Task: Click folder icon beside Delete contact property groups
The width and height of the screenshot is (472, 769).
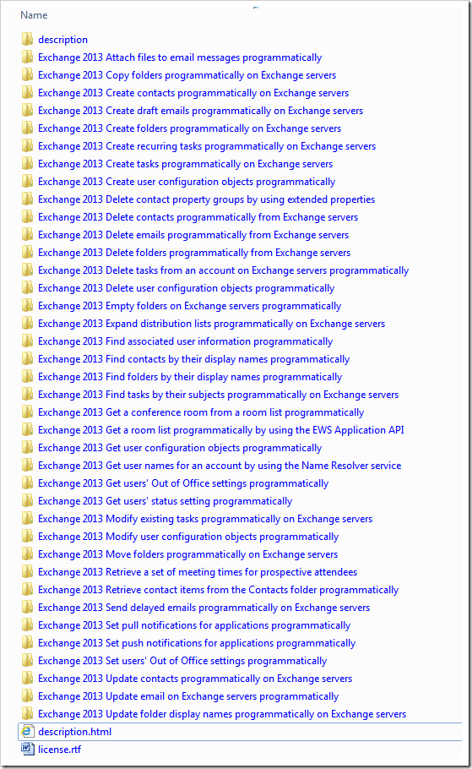Action: coord(28,199)
